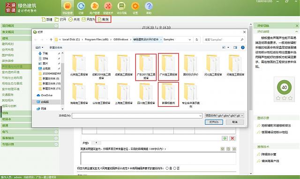Screen dimensions: 300x179
Task: Click the green plus add-row icon
Action: (x=225, y=138)
